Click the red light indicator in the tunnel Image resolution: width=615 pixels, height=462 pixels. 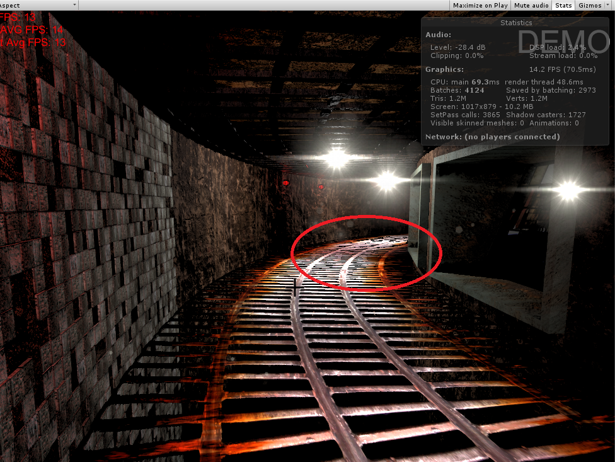pyautogui.click(x=285, y=183)
